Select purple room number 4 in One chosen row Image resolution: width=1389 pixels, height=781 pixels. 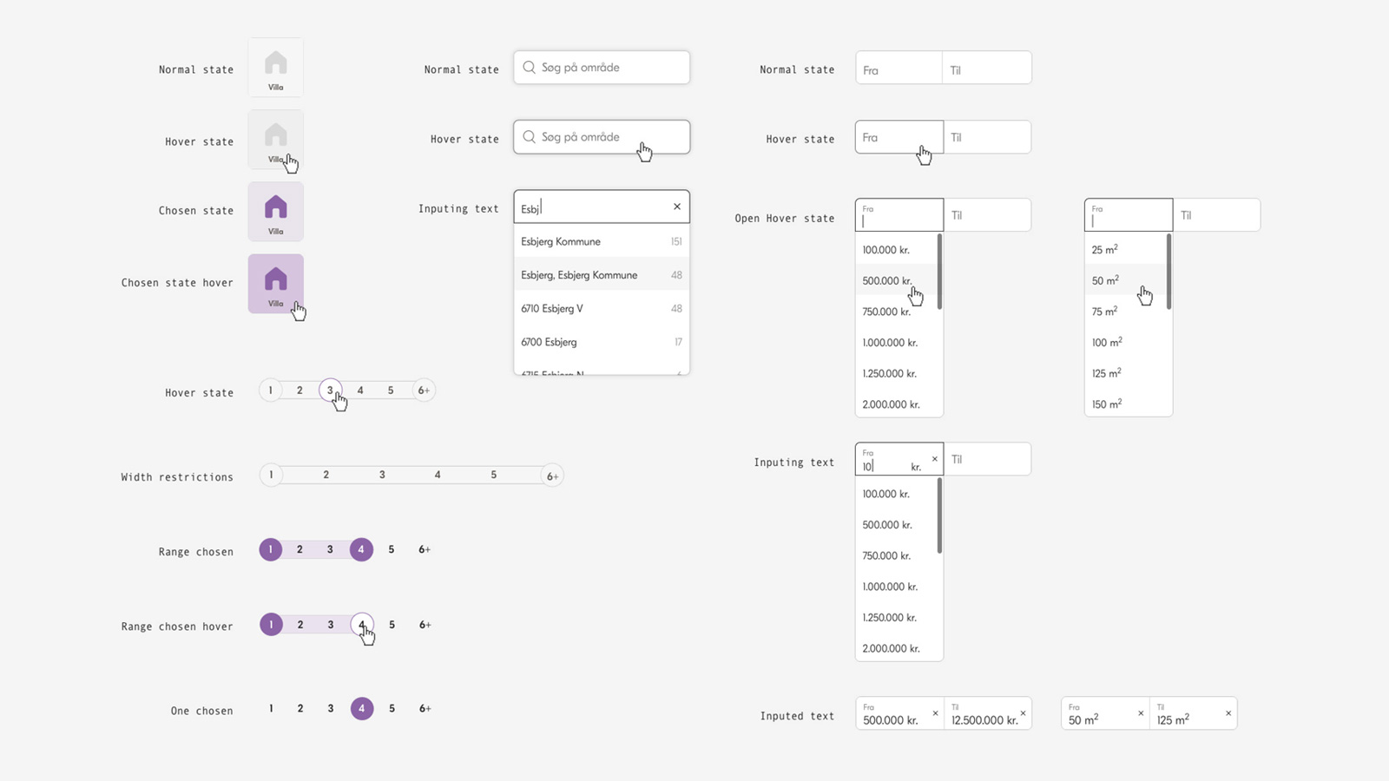point(362,709)
